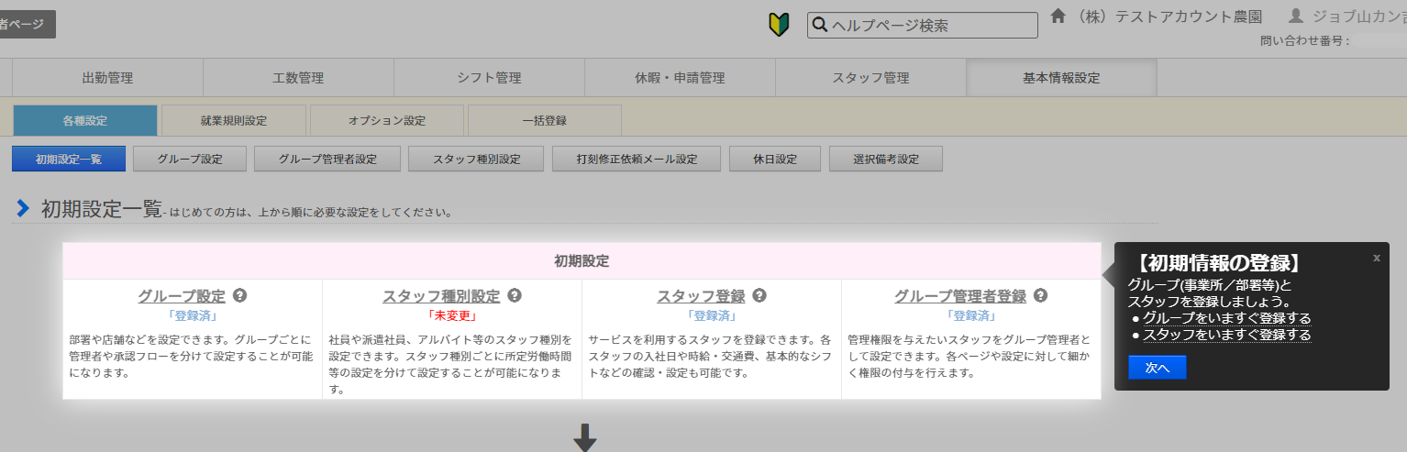1407x452 pixels.
Task: Open the シフト管理 main menu
Action: 489,78
